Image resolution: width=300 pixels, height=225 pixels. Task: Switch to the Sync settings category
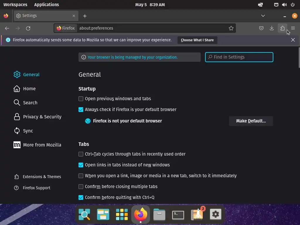click(x=23, y=131)
